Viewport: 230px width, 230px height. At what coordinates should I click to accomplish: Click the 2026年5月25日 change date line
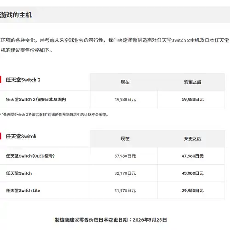pos(111,220)
